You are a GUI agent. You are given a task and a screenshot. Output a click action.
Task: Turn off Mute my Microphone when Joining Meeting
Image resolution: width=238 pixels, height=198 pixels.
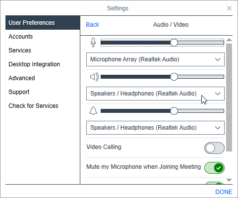coord(214,168)
